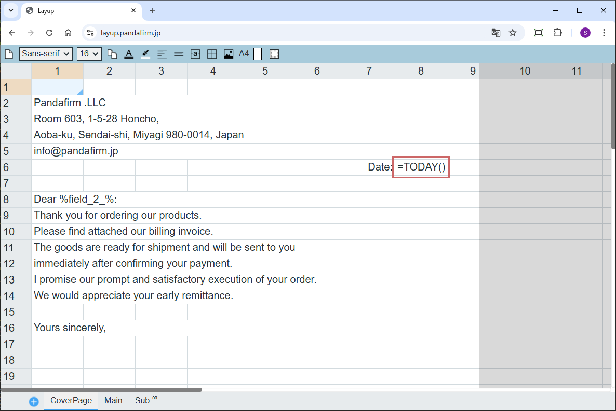616x411 pixels.
Task: Open Chrome tab search dropdown arrow
Action: (10, 10)
